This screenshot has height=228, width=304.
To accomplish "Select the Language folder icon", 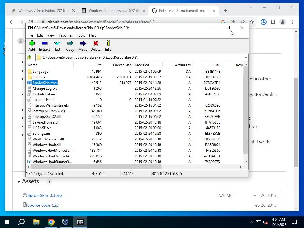I will click(30, 71).
